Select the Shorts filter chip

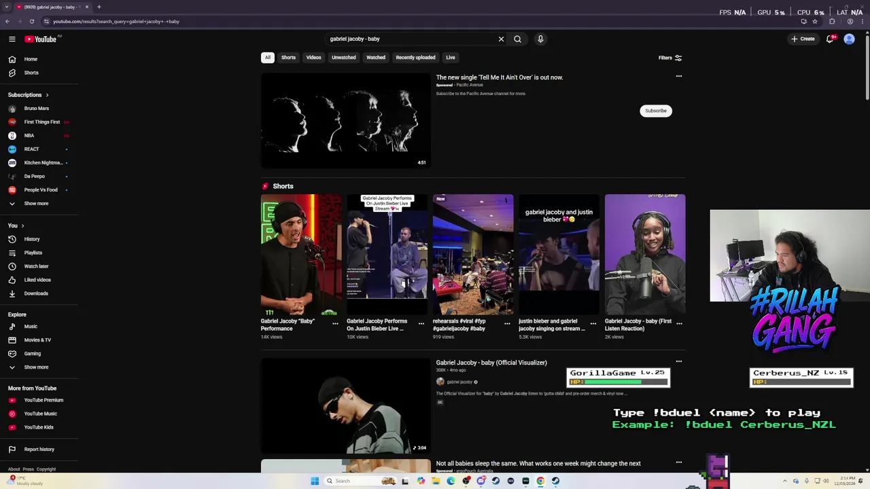pos(288,58)
